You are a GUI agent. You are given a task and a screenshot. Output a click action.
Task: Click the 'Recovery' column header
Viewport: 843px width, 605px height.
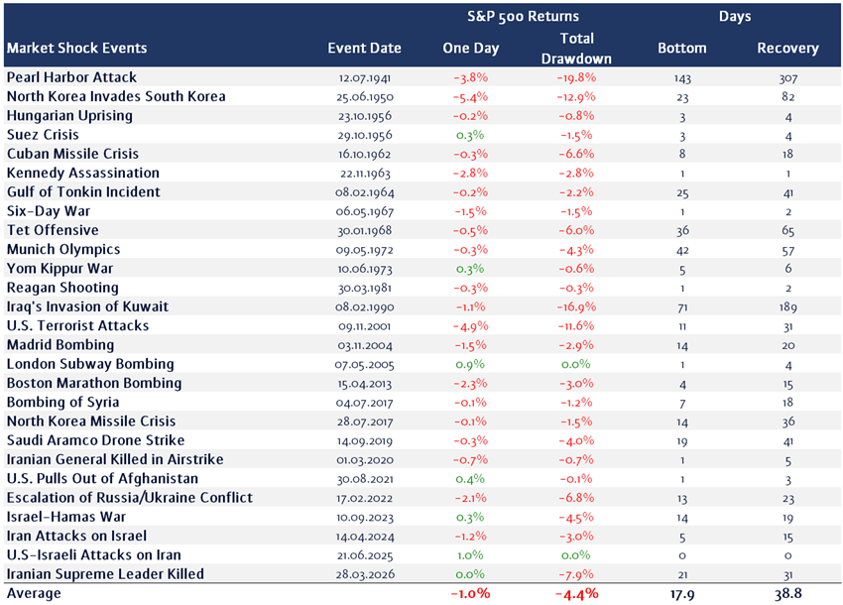point(787,49)
